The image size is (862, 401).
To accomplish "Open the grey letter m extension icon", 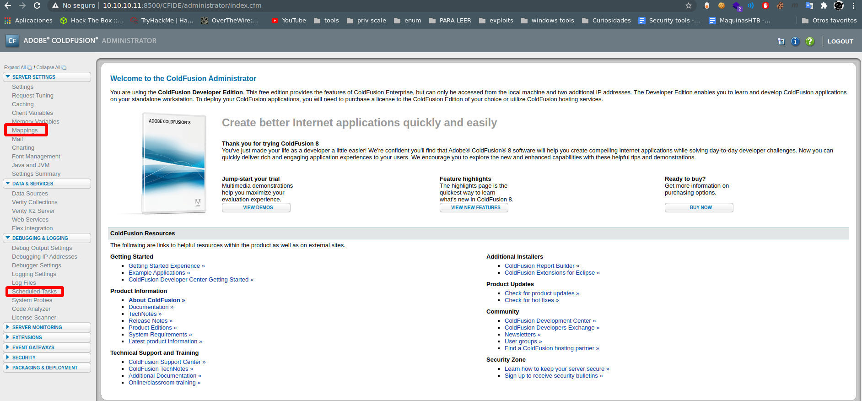I will pos(795,5).
